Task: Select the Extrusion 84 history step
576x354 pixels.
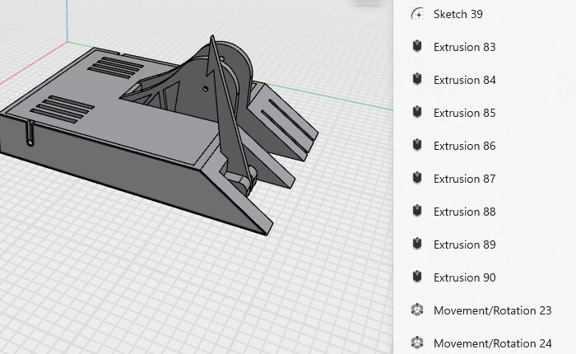Action: click(x=464, y=80)
